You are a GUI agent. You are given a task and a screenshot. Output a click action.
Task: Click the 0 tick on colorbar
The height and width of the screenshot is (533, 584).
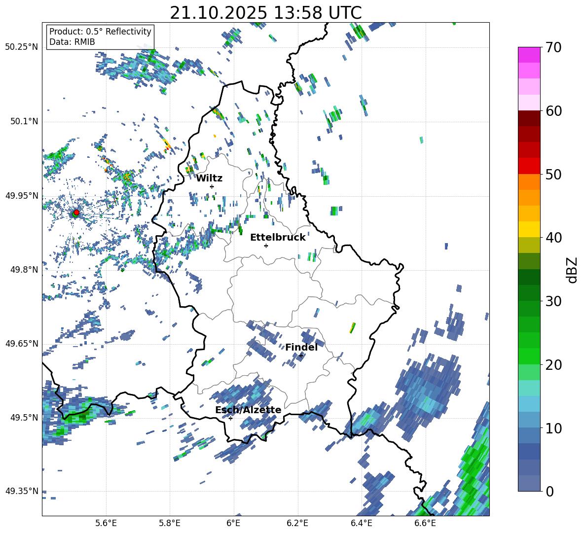pos(549,491)
